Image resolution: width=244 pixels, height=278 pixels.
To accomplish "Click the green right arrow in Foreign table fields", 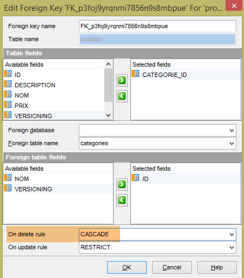I will (122, 184).
